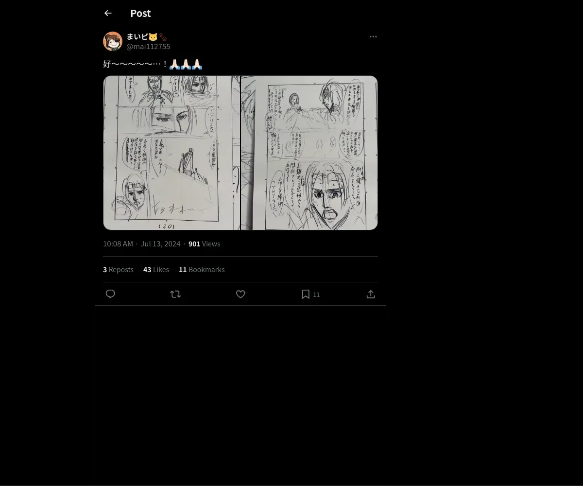Click the Post page heading
The height and width of the screenshot is (486, 583).
pyautogui.click(x=140, y=14)
